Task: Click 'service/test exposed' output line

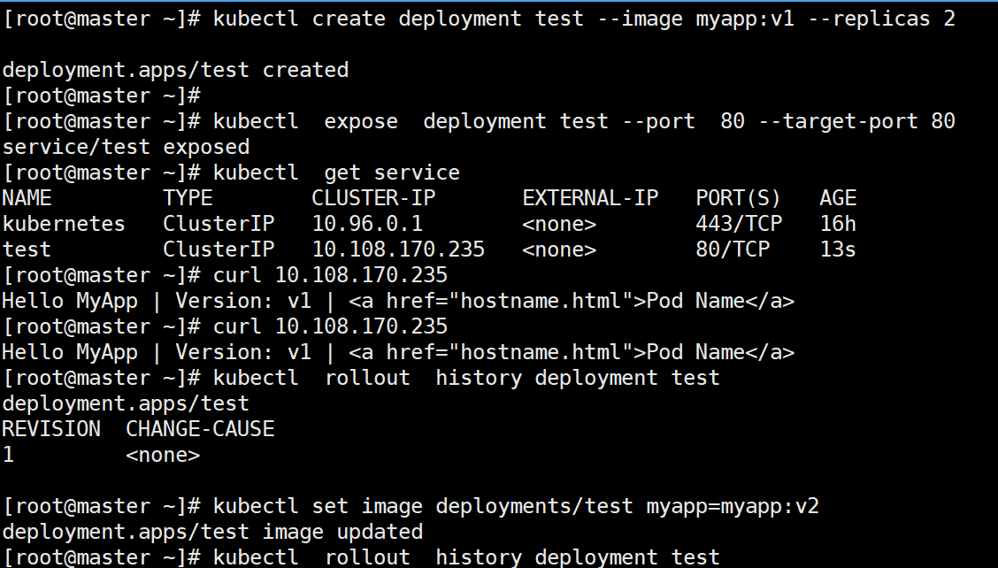Action: [126, 147]
